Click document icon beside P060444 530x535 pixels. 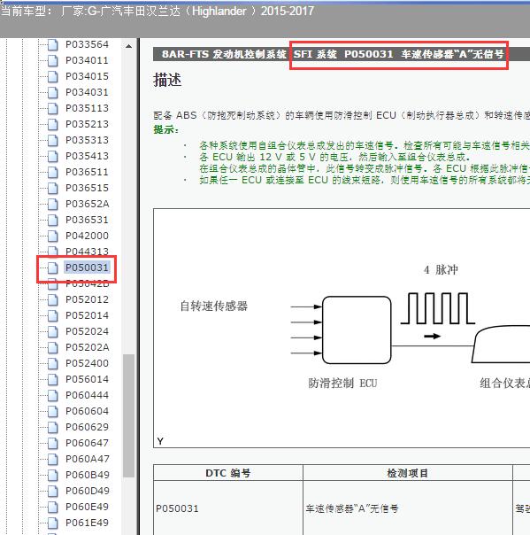tap(53, 395)
